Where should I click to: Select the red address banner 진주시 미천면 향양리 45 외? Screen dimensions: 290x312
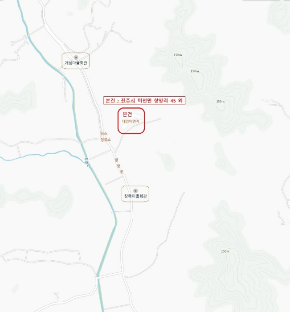[144, 100]
